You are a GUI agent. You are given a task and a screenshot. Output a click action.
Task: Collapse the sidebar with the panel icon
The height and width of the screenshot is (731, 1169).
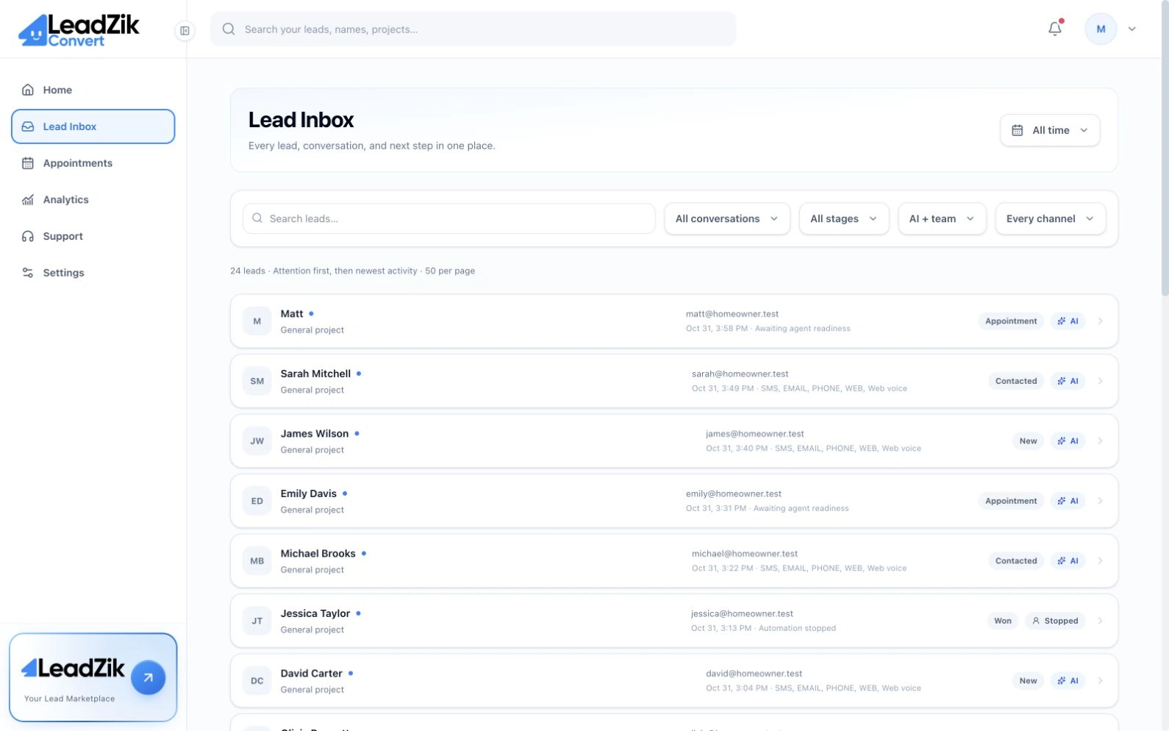tap(185, 30)
